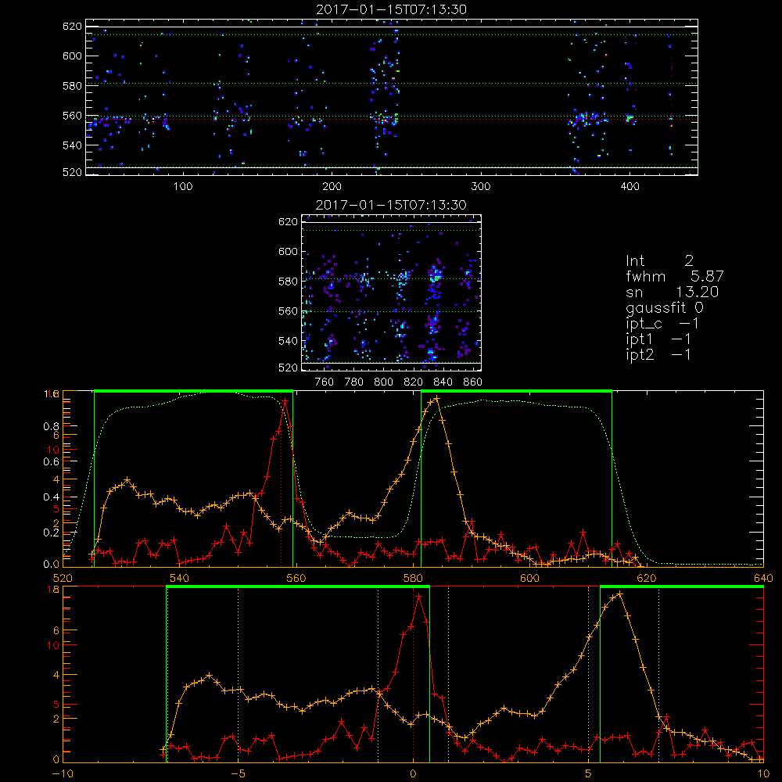Click x-axis label 640 of profile plot
Screen dimensions: 782x782
pyautogui.click(x=763, y=578)
